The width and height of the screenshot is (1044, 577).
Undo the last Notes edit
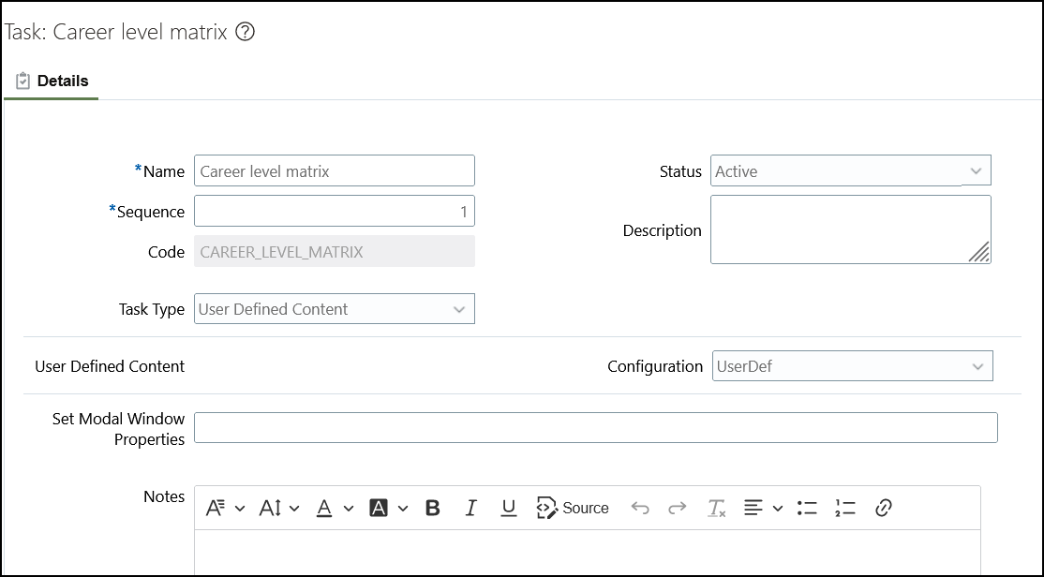[x=640, y=508]
